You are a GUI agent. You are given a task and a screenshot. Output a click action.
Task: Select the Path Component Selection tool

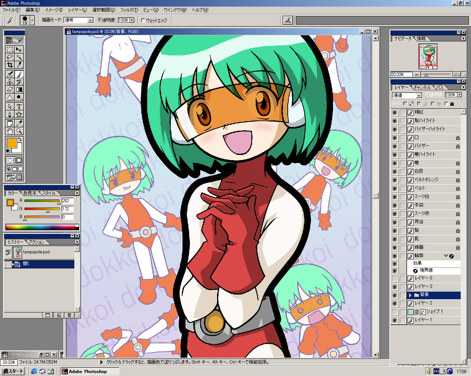point(10,106)
